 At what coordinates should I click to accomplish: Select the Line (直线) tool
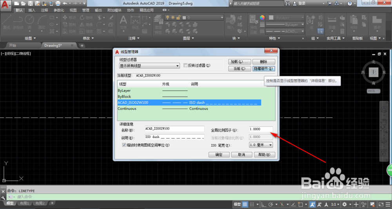click(x=6, y=22)
